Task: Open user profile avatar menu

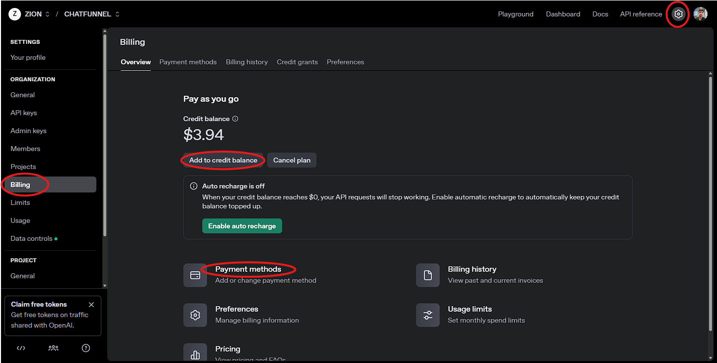Action: click(701, 14)
